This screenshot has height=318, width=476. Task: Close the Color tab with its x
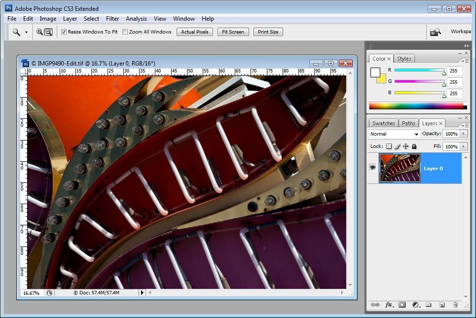[389, 59]
